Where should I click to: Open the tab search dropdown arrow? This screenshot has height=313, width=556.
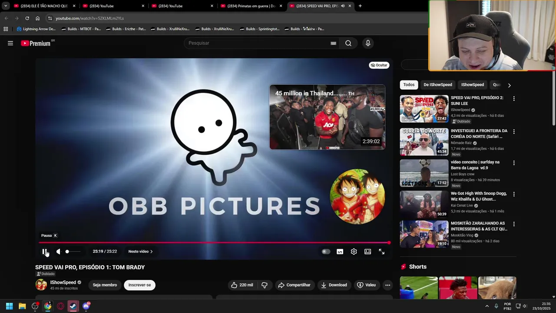pyautogui.click(x=5, y=6)
